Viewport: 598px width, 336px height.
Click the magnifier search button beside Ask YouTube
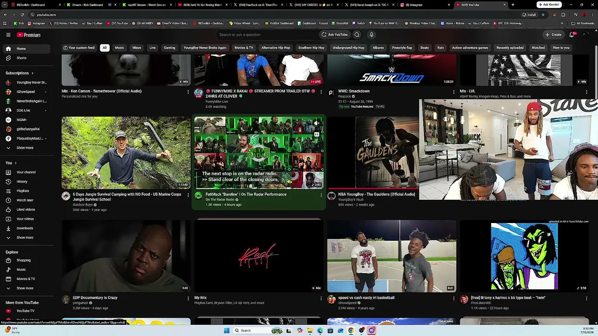pos(357,35)
